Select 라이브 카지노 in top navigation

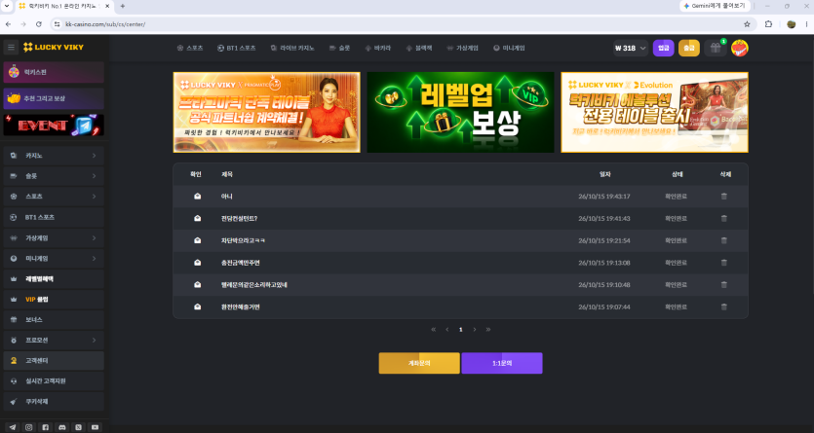[292, 48]
